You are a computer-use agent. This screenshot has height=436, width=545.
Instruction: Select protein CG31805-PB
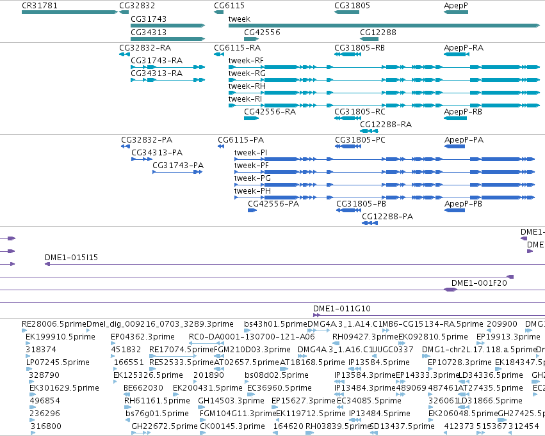[348, 210]
